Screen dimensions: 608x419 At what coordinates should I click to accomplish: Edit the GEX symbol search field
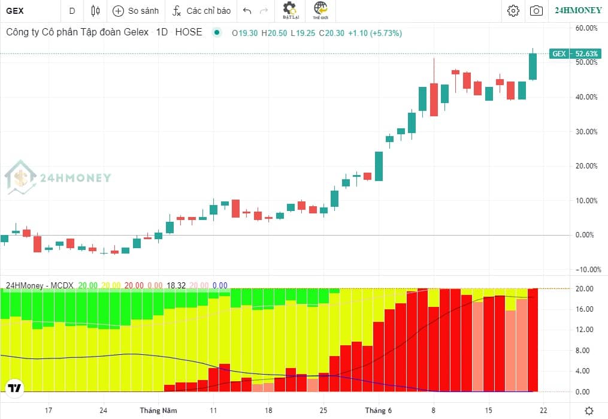tap(30, 11)
